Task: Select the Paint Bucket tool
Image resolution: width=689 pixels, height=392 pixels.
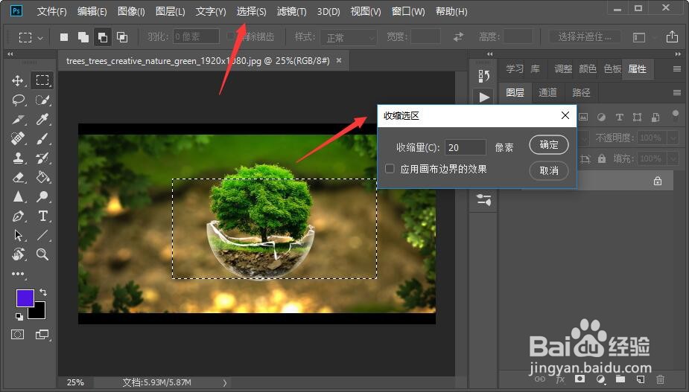Action: coord(42,177)
